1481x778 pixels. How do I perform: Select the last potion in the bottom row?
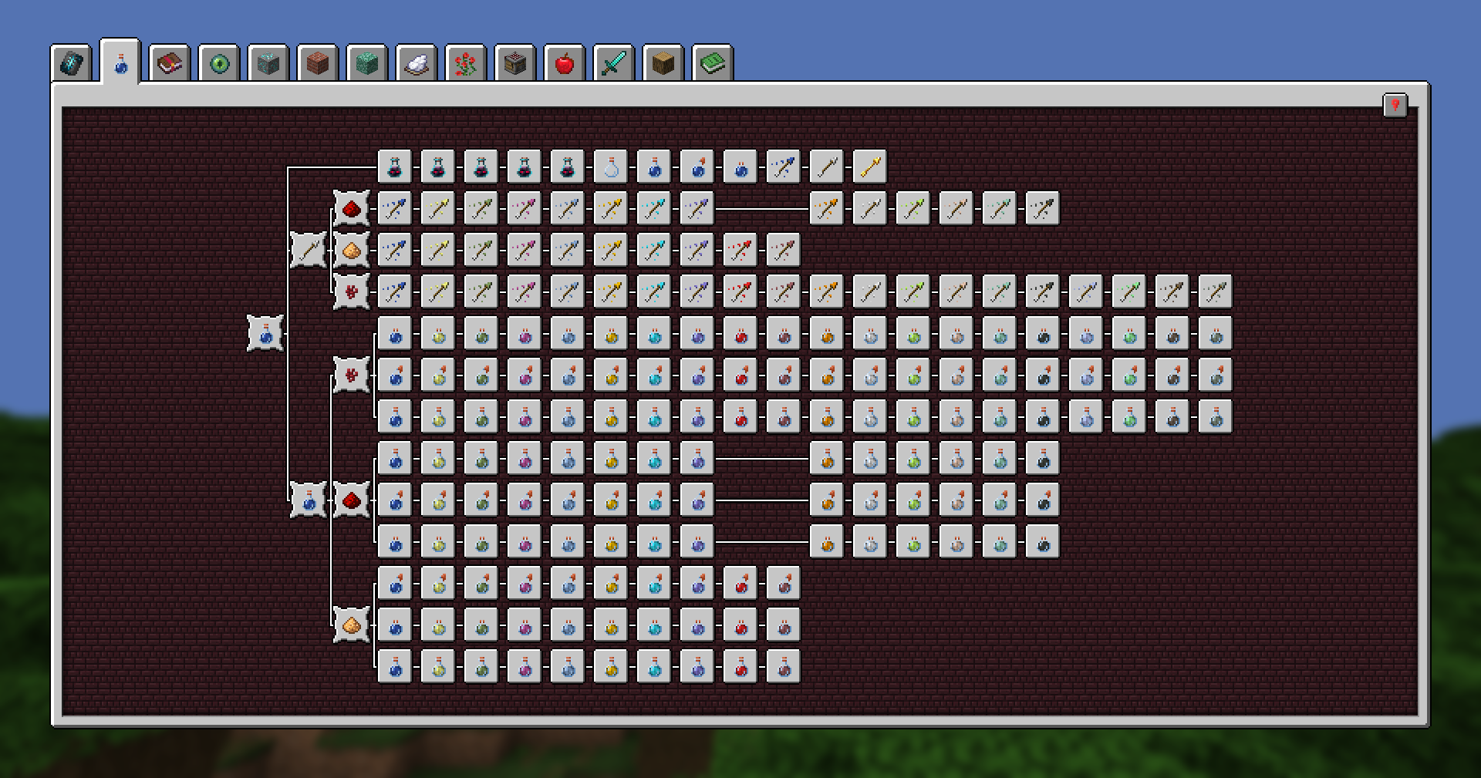(784, 667)
